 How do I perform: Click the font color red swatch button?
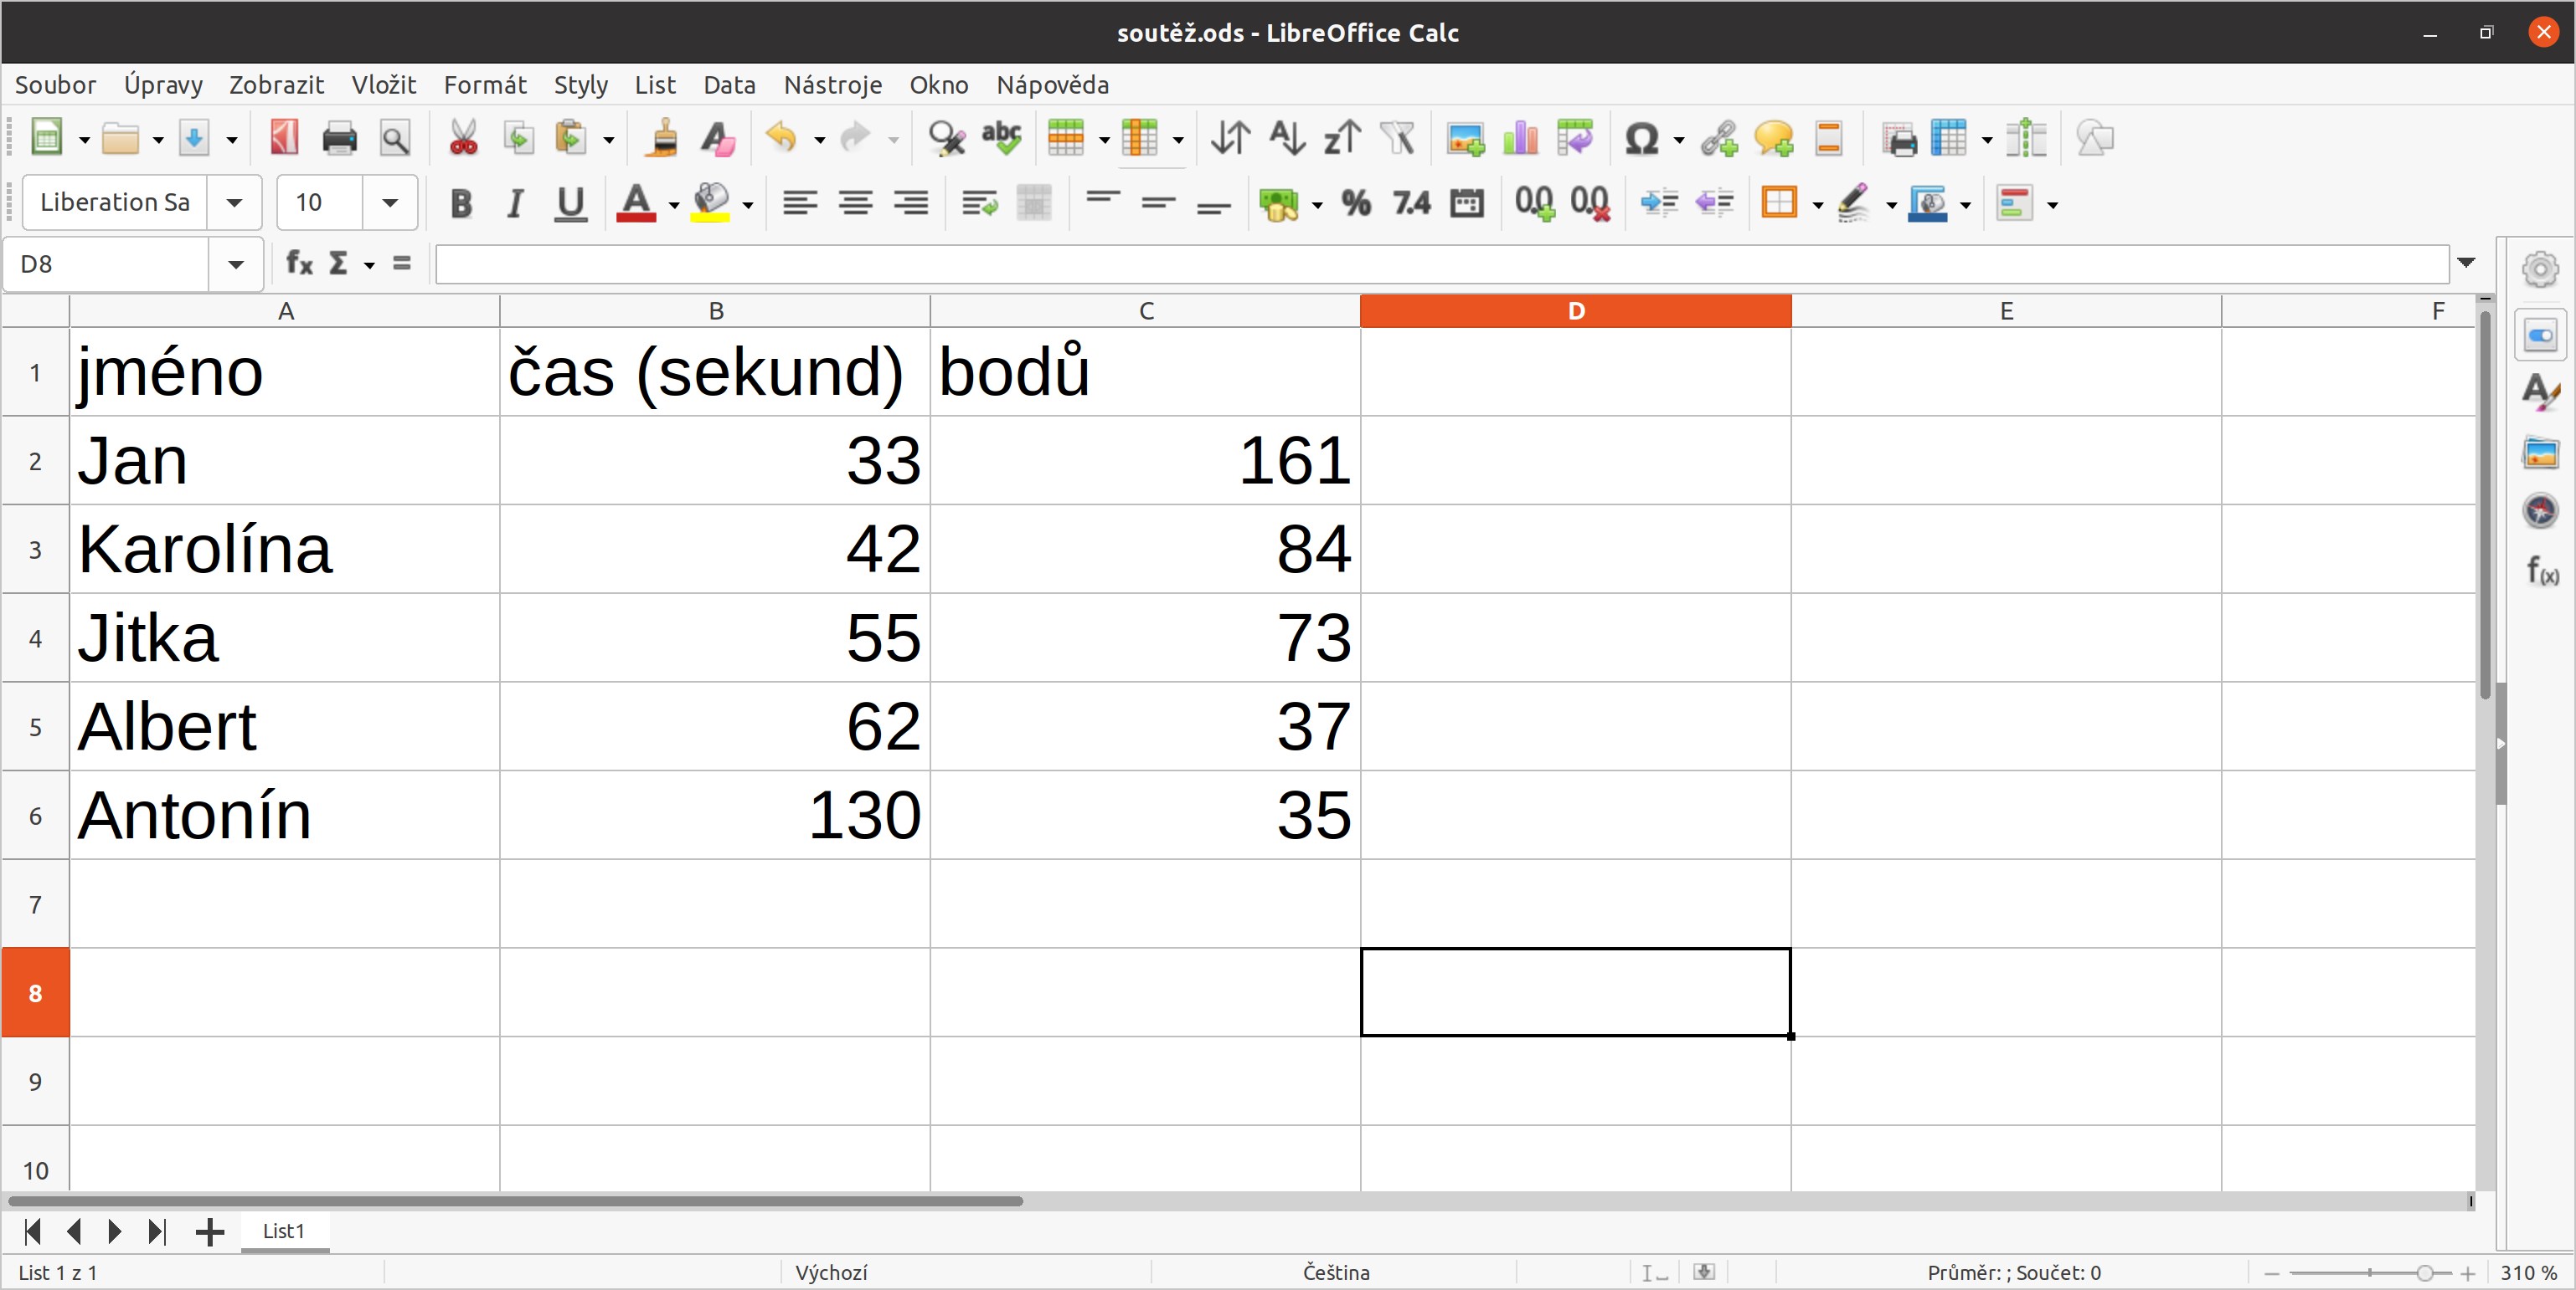click(636, 204)
